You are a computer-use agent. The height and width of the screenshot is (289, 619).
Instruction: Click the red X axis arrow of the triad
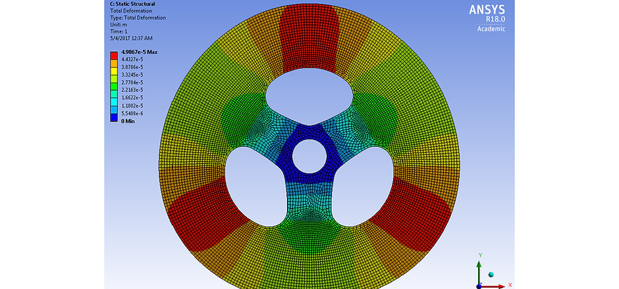[494, 286]
